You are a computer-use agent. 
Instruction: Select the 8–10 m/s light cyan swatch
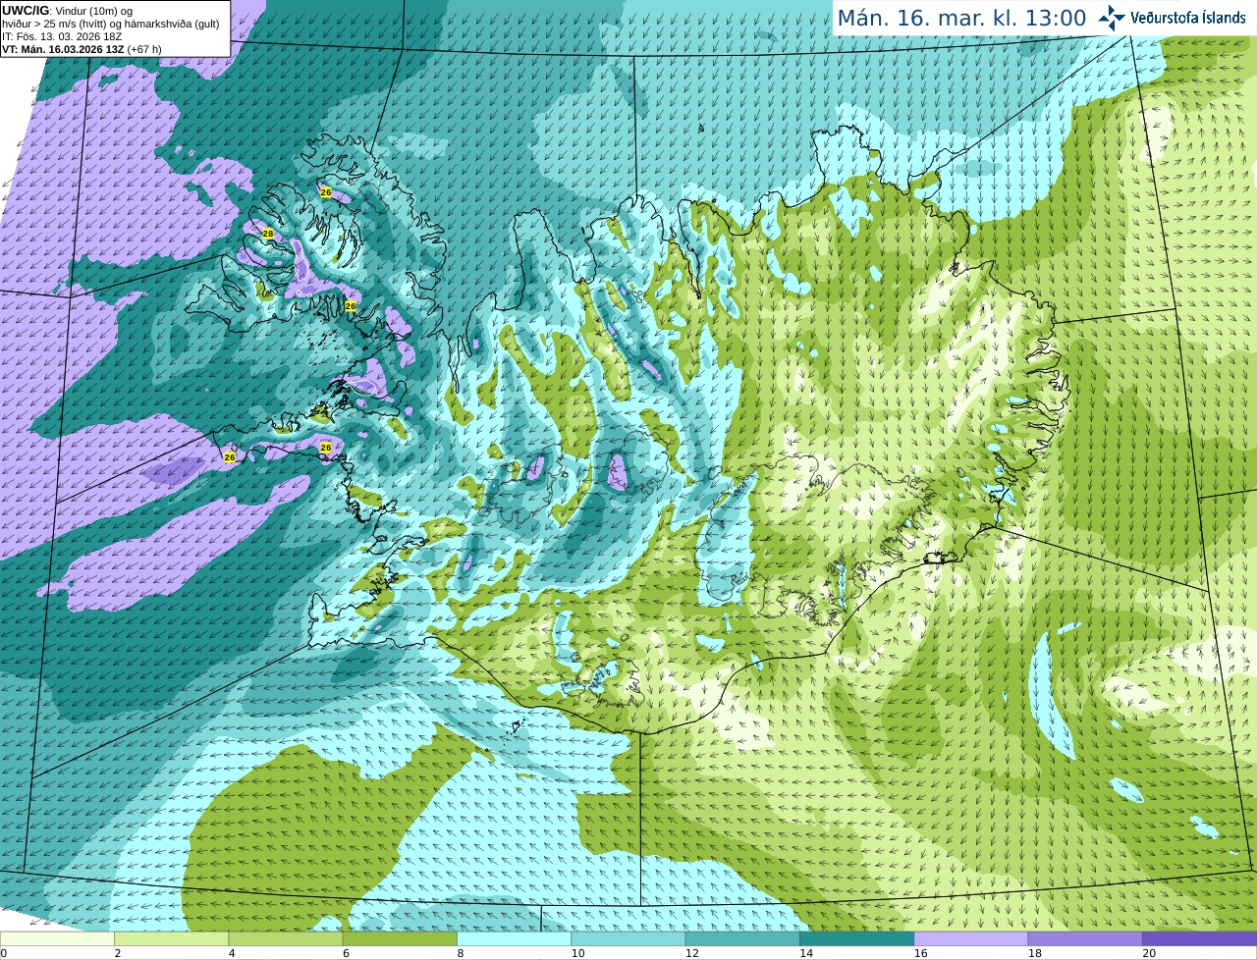pos(514,939)
